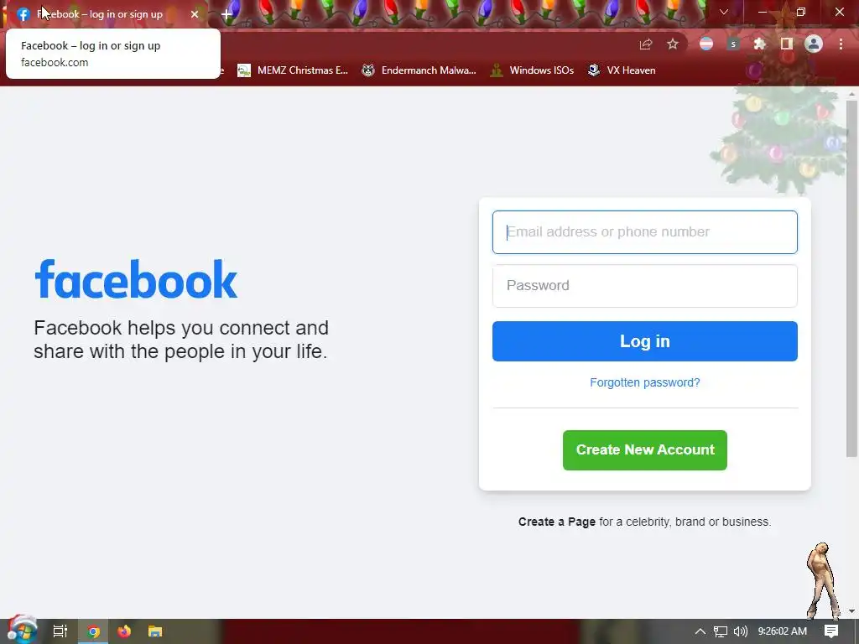
Task: Expand hidden system tray icons
Action: tap(700, 631)
